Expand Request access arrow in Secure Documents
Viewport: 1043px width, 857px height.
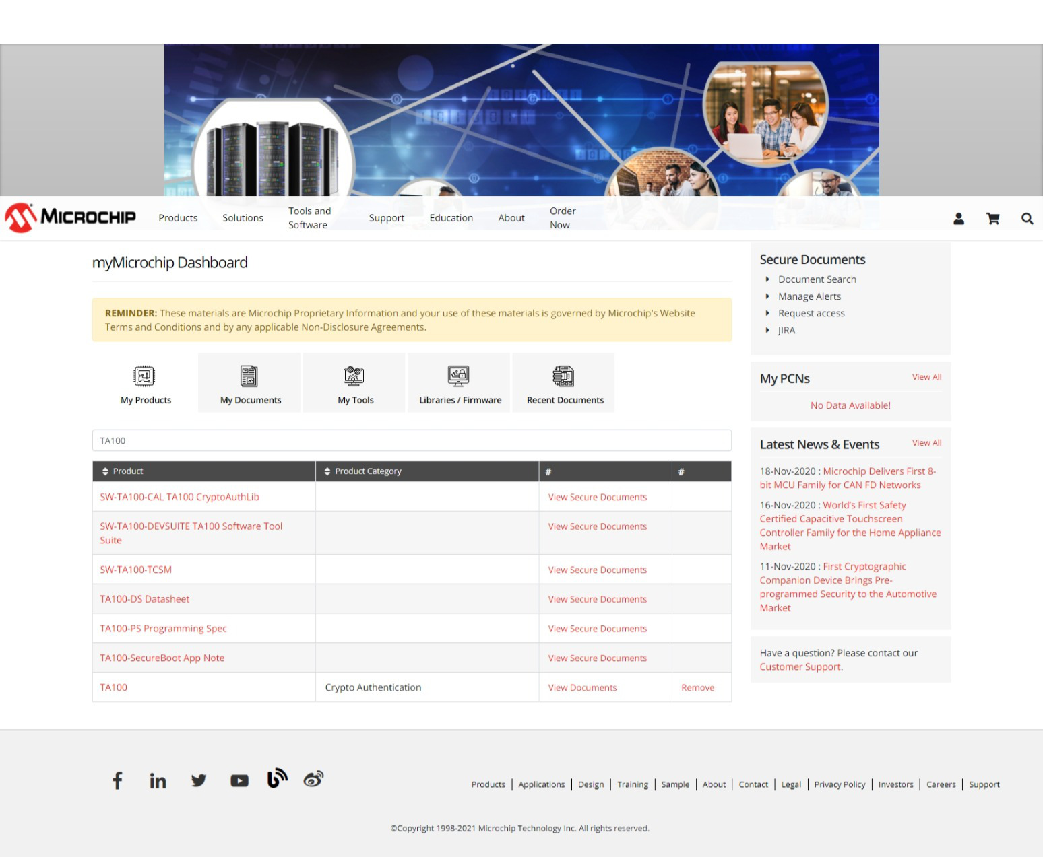[x=767, y=313]
